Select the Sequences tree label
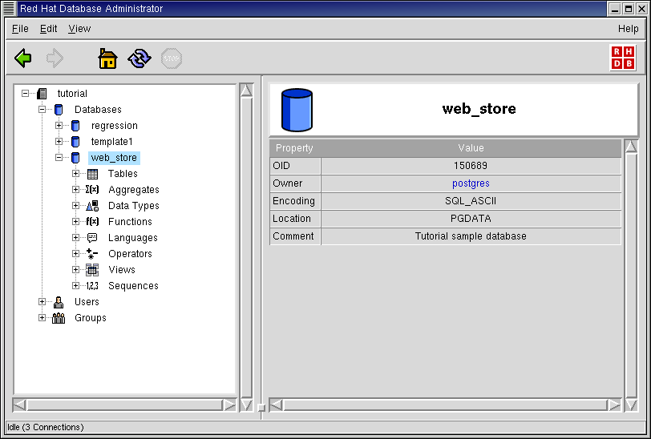 coord(133,286)
